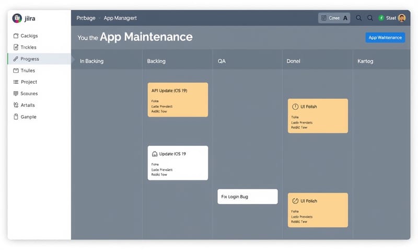Click the A letter icon in the header
The height and width of the screenshot is (251, 418).
(345, 18)
